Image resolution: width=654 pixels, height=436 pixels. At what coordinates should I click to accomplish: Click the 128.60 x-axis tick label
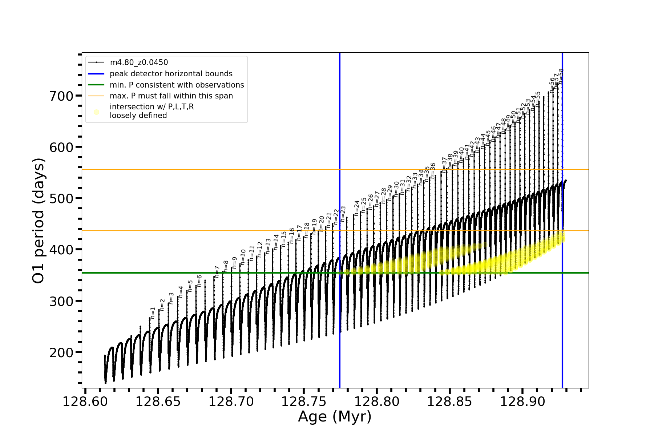[x=85, y=402]
